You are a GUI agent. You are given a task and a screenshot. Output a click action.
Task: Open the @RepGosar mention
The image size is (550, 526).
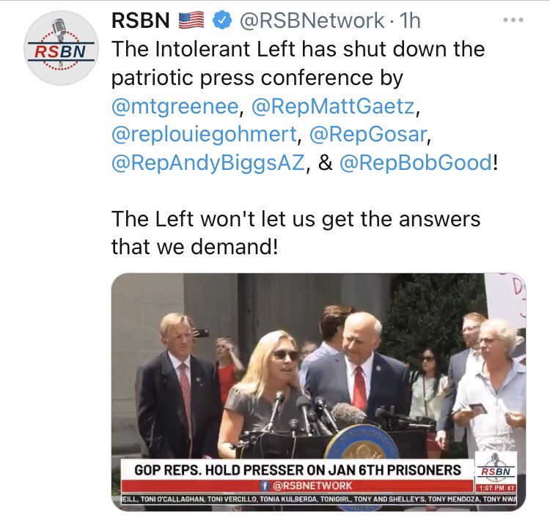point(368,135)
